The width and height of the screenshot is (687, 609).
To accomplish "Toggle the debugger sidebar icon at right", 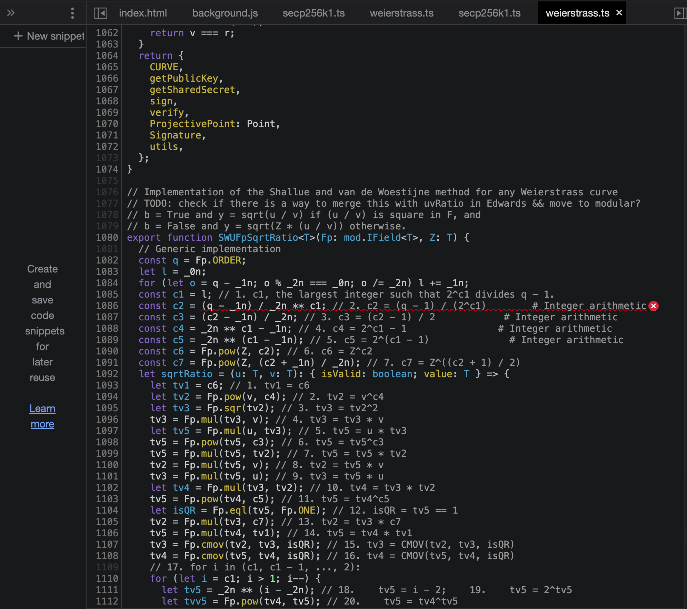I will (x=680, y=13).
